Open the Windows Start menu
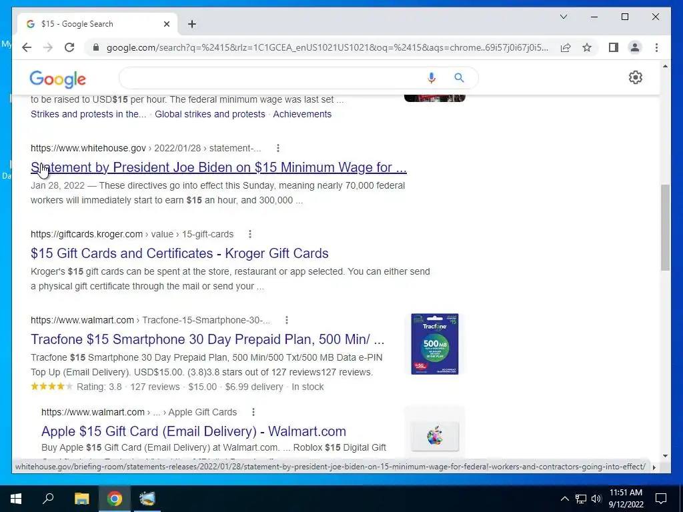The width and height of the screenshot is (683, 512). click(x=16, y=499)
